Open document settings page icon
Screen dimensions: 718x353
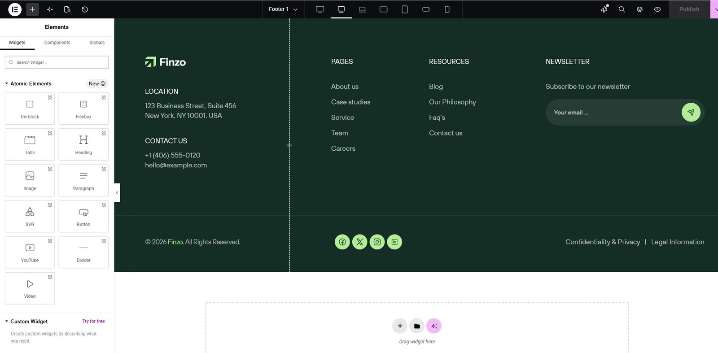(x=67, y=9)
